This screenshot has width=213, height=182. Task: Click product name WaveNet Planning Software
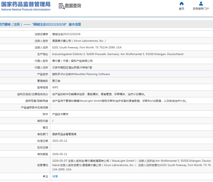click(81, 74)
